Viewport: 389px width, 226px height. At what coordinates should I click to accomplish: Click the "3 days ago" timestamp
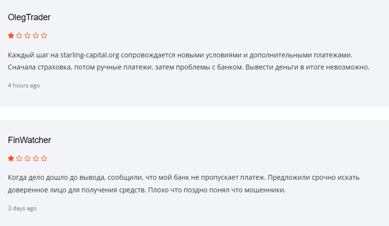click(x=22, y=208)
